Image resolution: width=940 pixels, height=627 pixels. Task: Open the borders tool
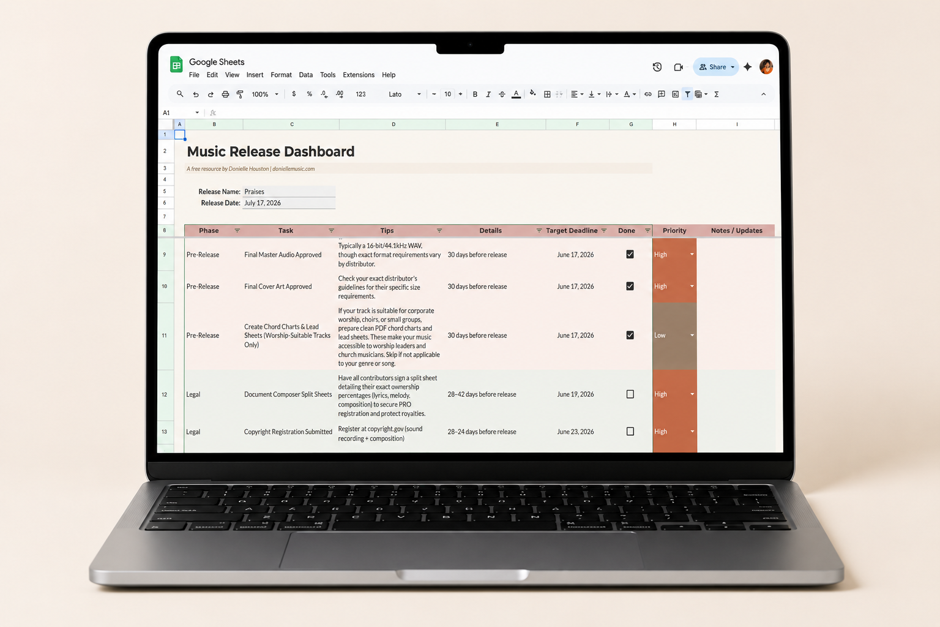click(547, 94)
